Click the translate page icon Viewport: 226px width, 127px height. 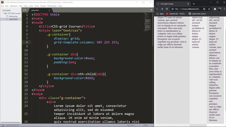click(204, 9)
